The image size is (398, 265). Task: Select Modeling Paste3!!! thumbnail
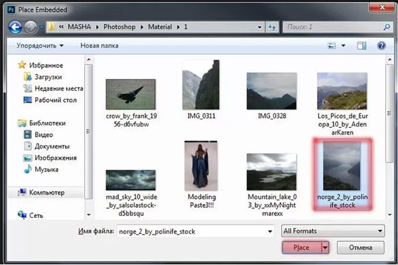coord(201,166)
